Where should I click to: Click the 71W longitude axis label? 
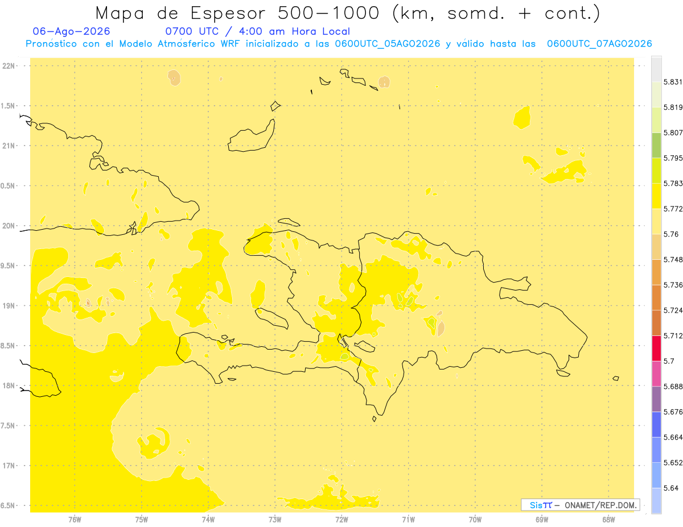[408, 520]
